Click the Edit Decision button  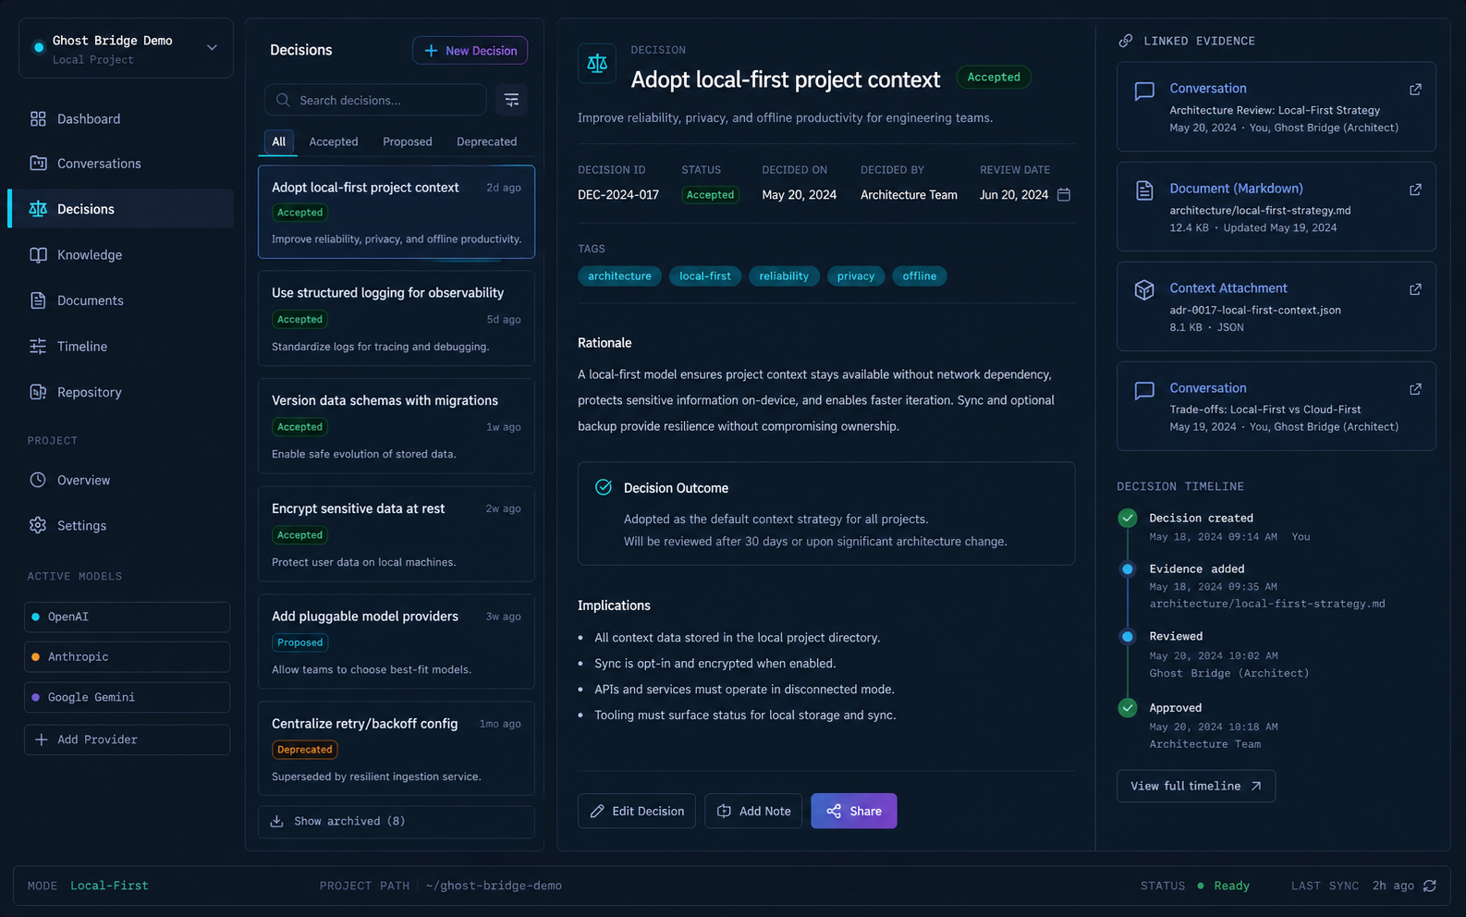click(637, 811)
